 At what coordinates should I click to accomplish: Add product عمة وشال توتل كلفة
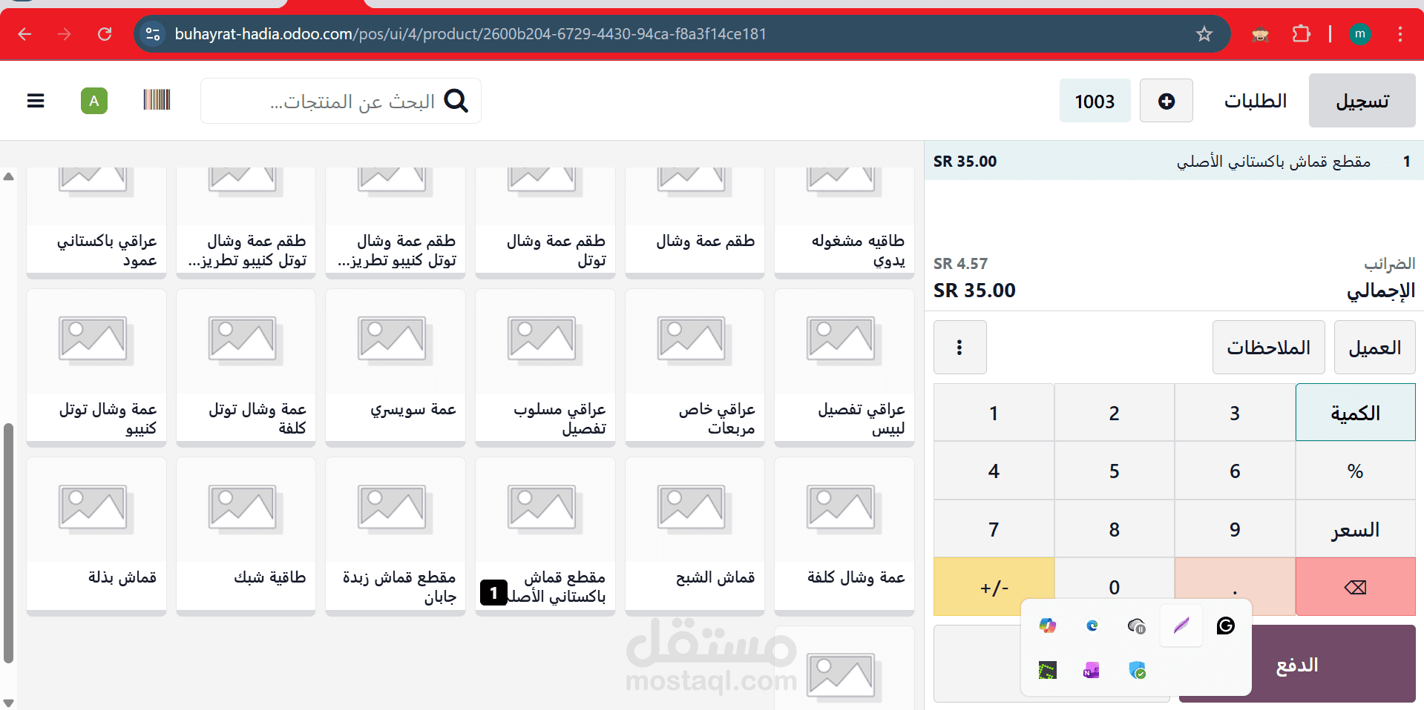pos(246,368)
